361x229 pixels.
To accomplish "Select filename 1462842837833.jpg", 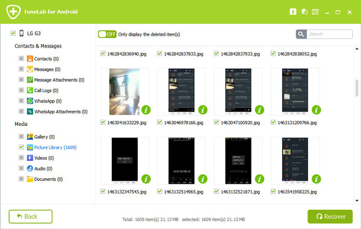I will coord(184,54).
